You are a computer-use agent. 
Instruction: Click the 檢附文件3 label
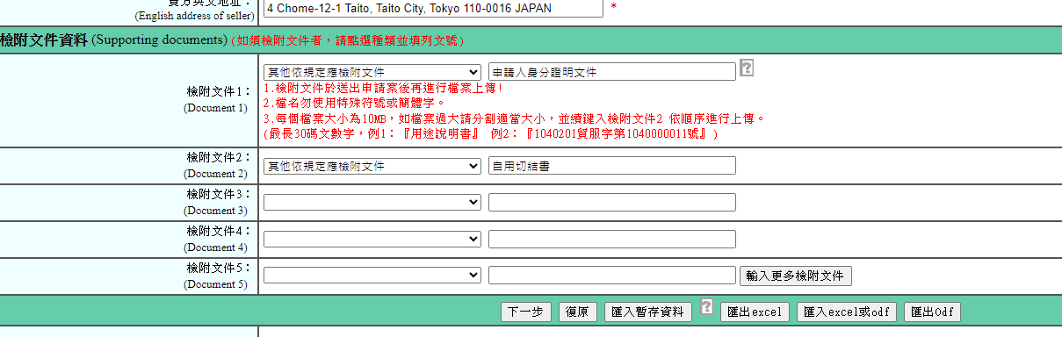tap(219, 195)
